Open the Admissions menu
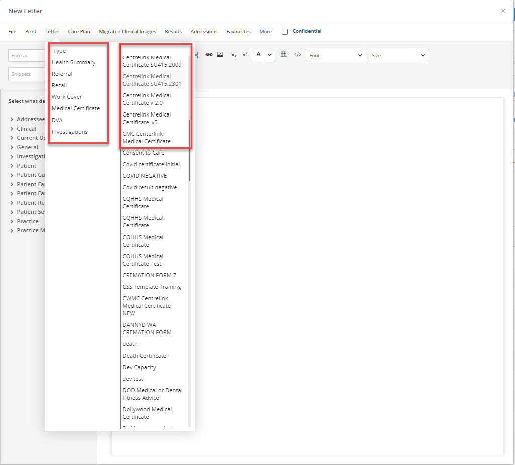This screenshot has width=515, height=465. (x=204, y=32)
